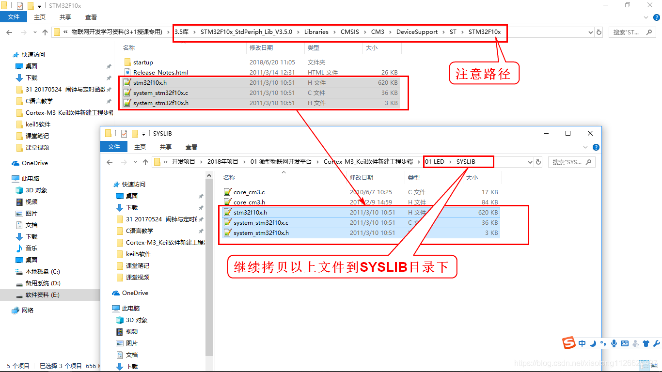Screen dimensions: 662x372
Task: Open quick access toolbar dropdown in STM32F10x title bar
Action: 39,6
